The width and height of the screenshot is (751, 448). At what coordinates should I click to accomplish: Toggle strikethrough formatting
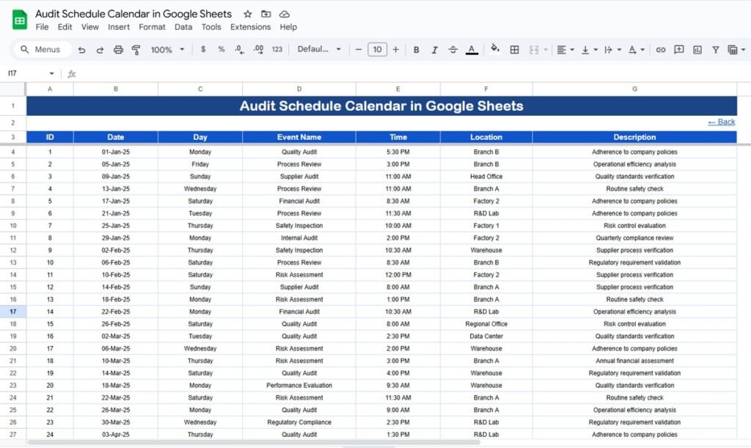[453, 49]
